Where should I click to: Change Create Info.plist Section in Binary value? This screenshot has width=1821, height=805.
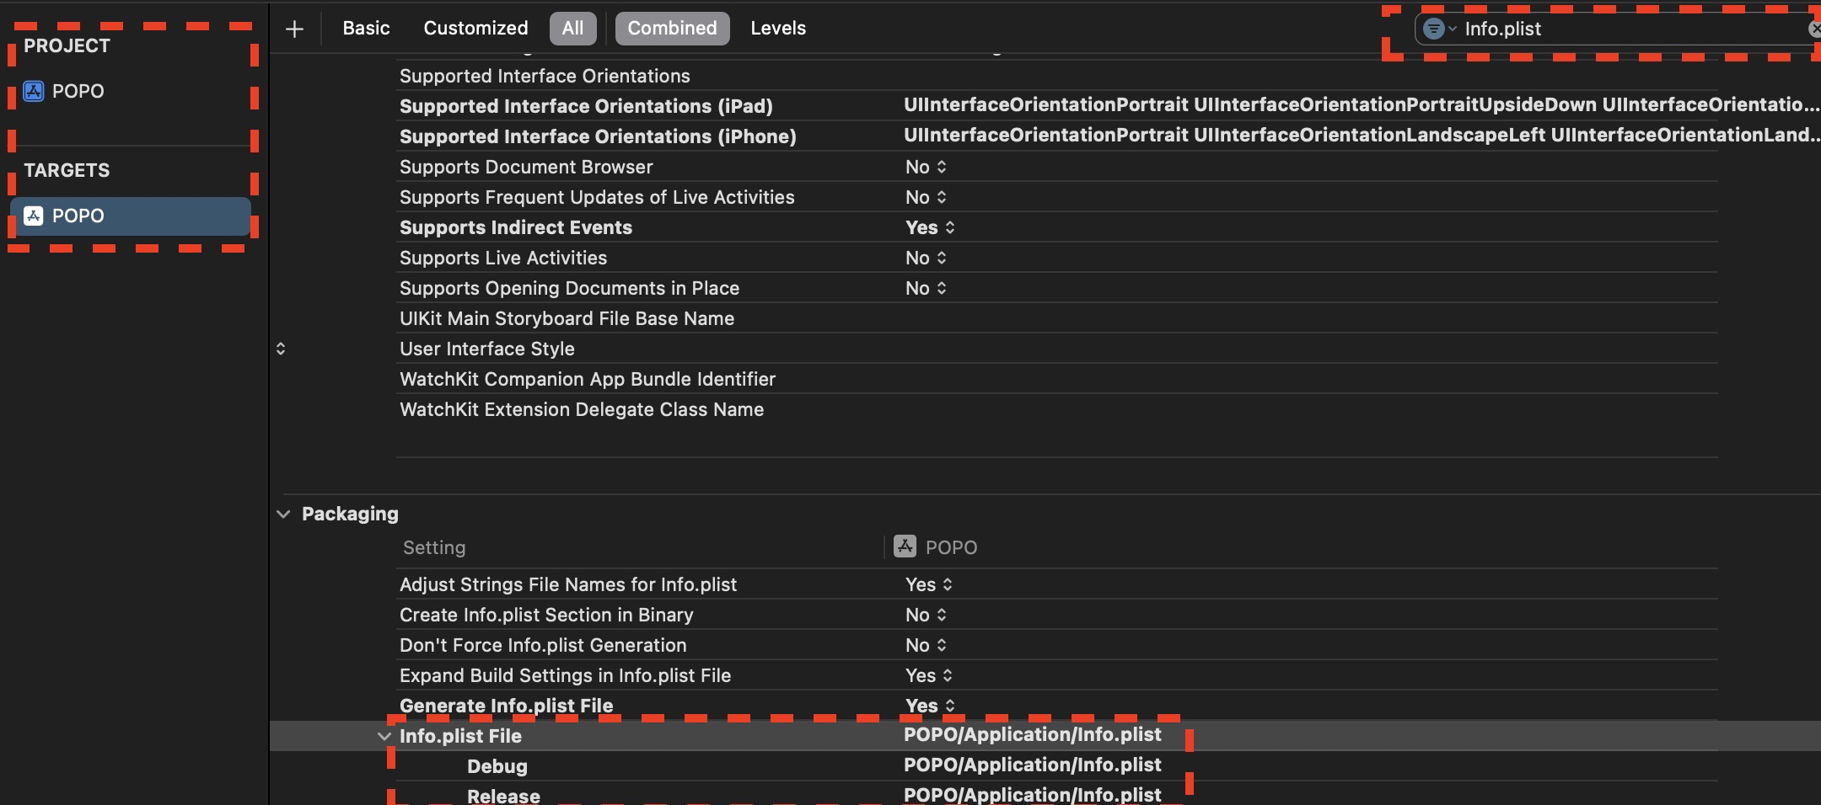pyautogui.click(x=926, y=615)
